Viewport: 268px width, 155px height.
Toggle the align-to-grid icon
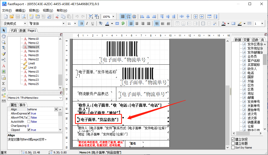click(128, 17)
